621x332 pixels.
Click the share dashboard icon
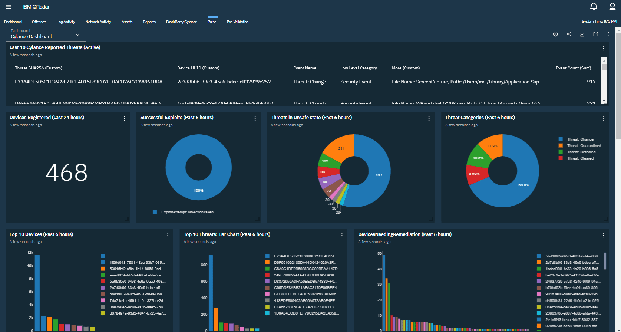[569, 34]
